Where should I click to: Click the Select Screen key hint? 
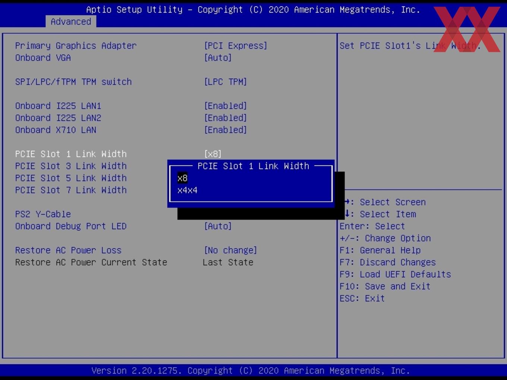[x=385, y=202]
